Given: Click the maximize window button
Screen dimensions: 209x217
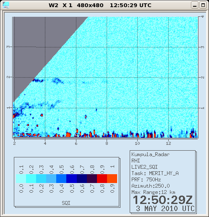Looking at the screenshot, I should 203,5.
